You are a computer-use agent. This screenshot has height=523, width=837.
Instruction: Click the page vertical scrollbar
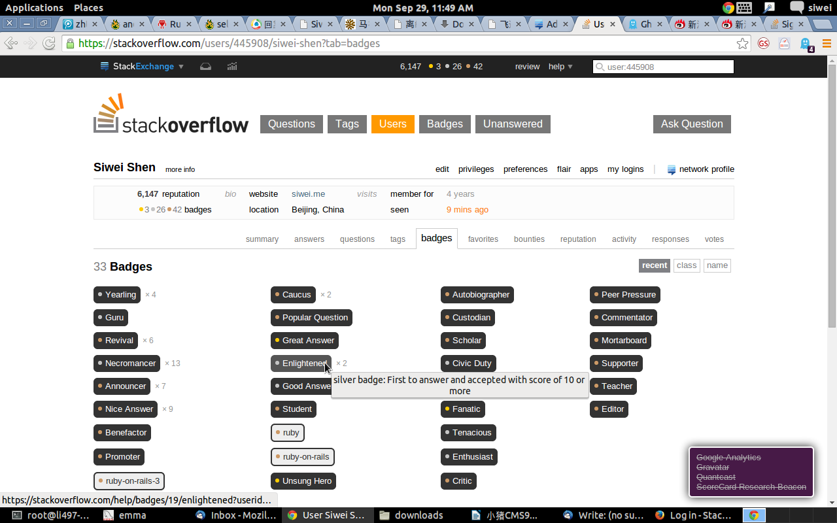click(832, 196)
